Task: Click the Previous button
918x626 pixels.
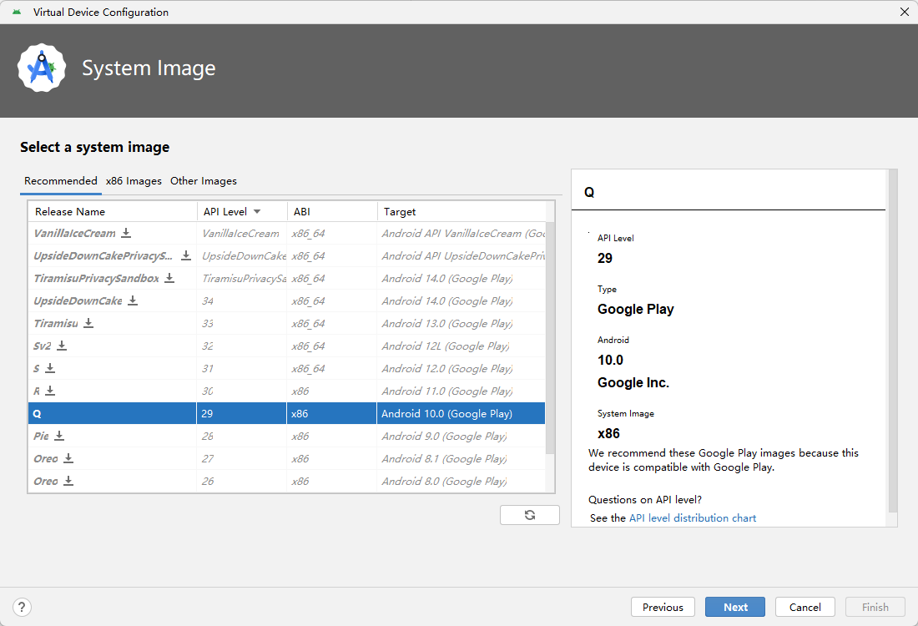Action: click(663, 608)
